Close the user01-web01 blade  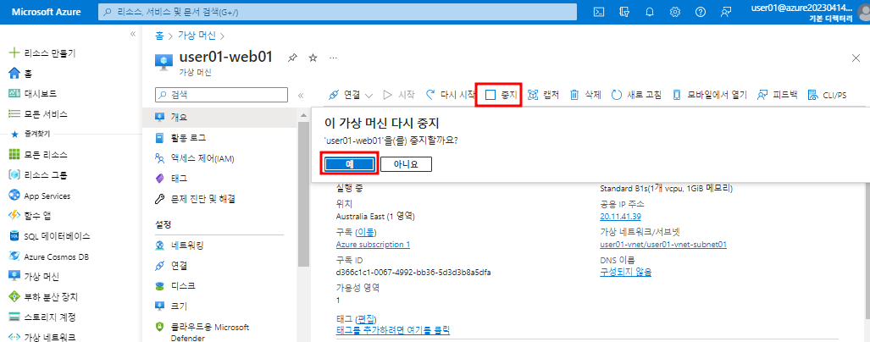(x=856, y=58)
